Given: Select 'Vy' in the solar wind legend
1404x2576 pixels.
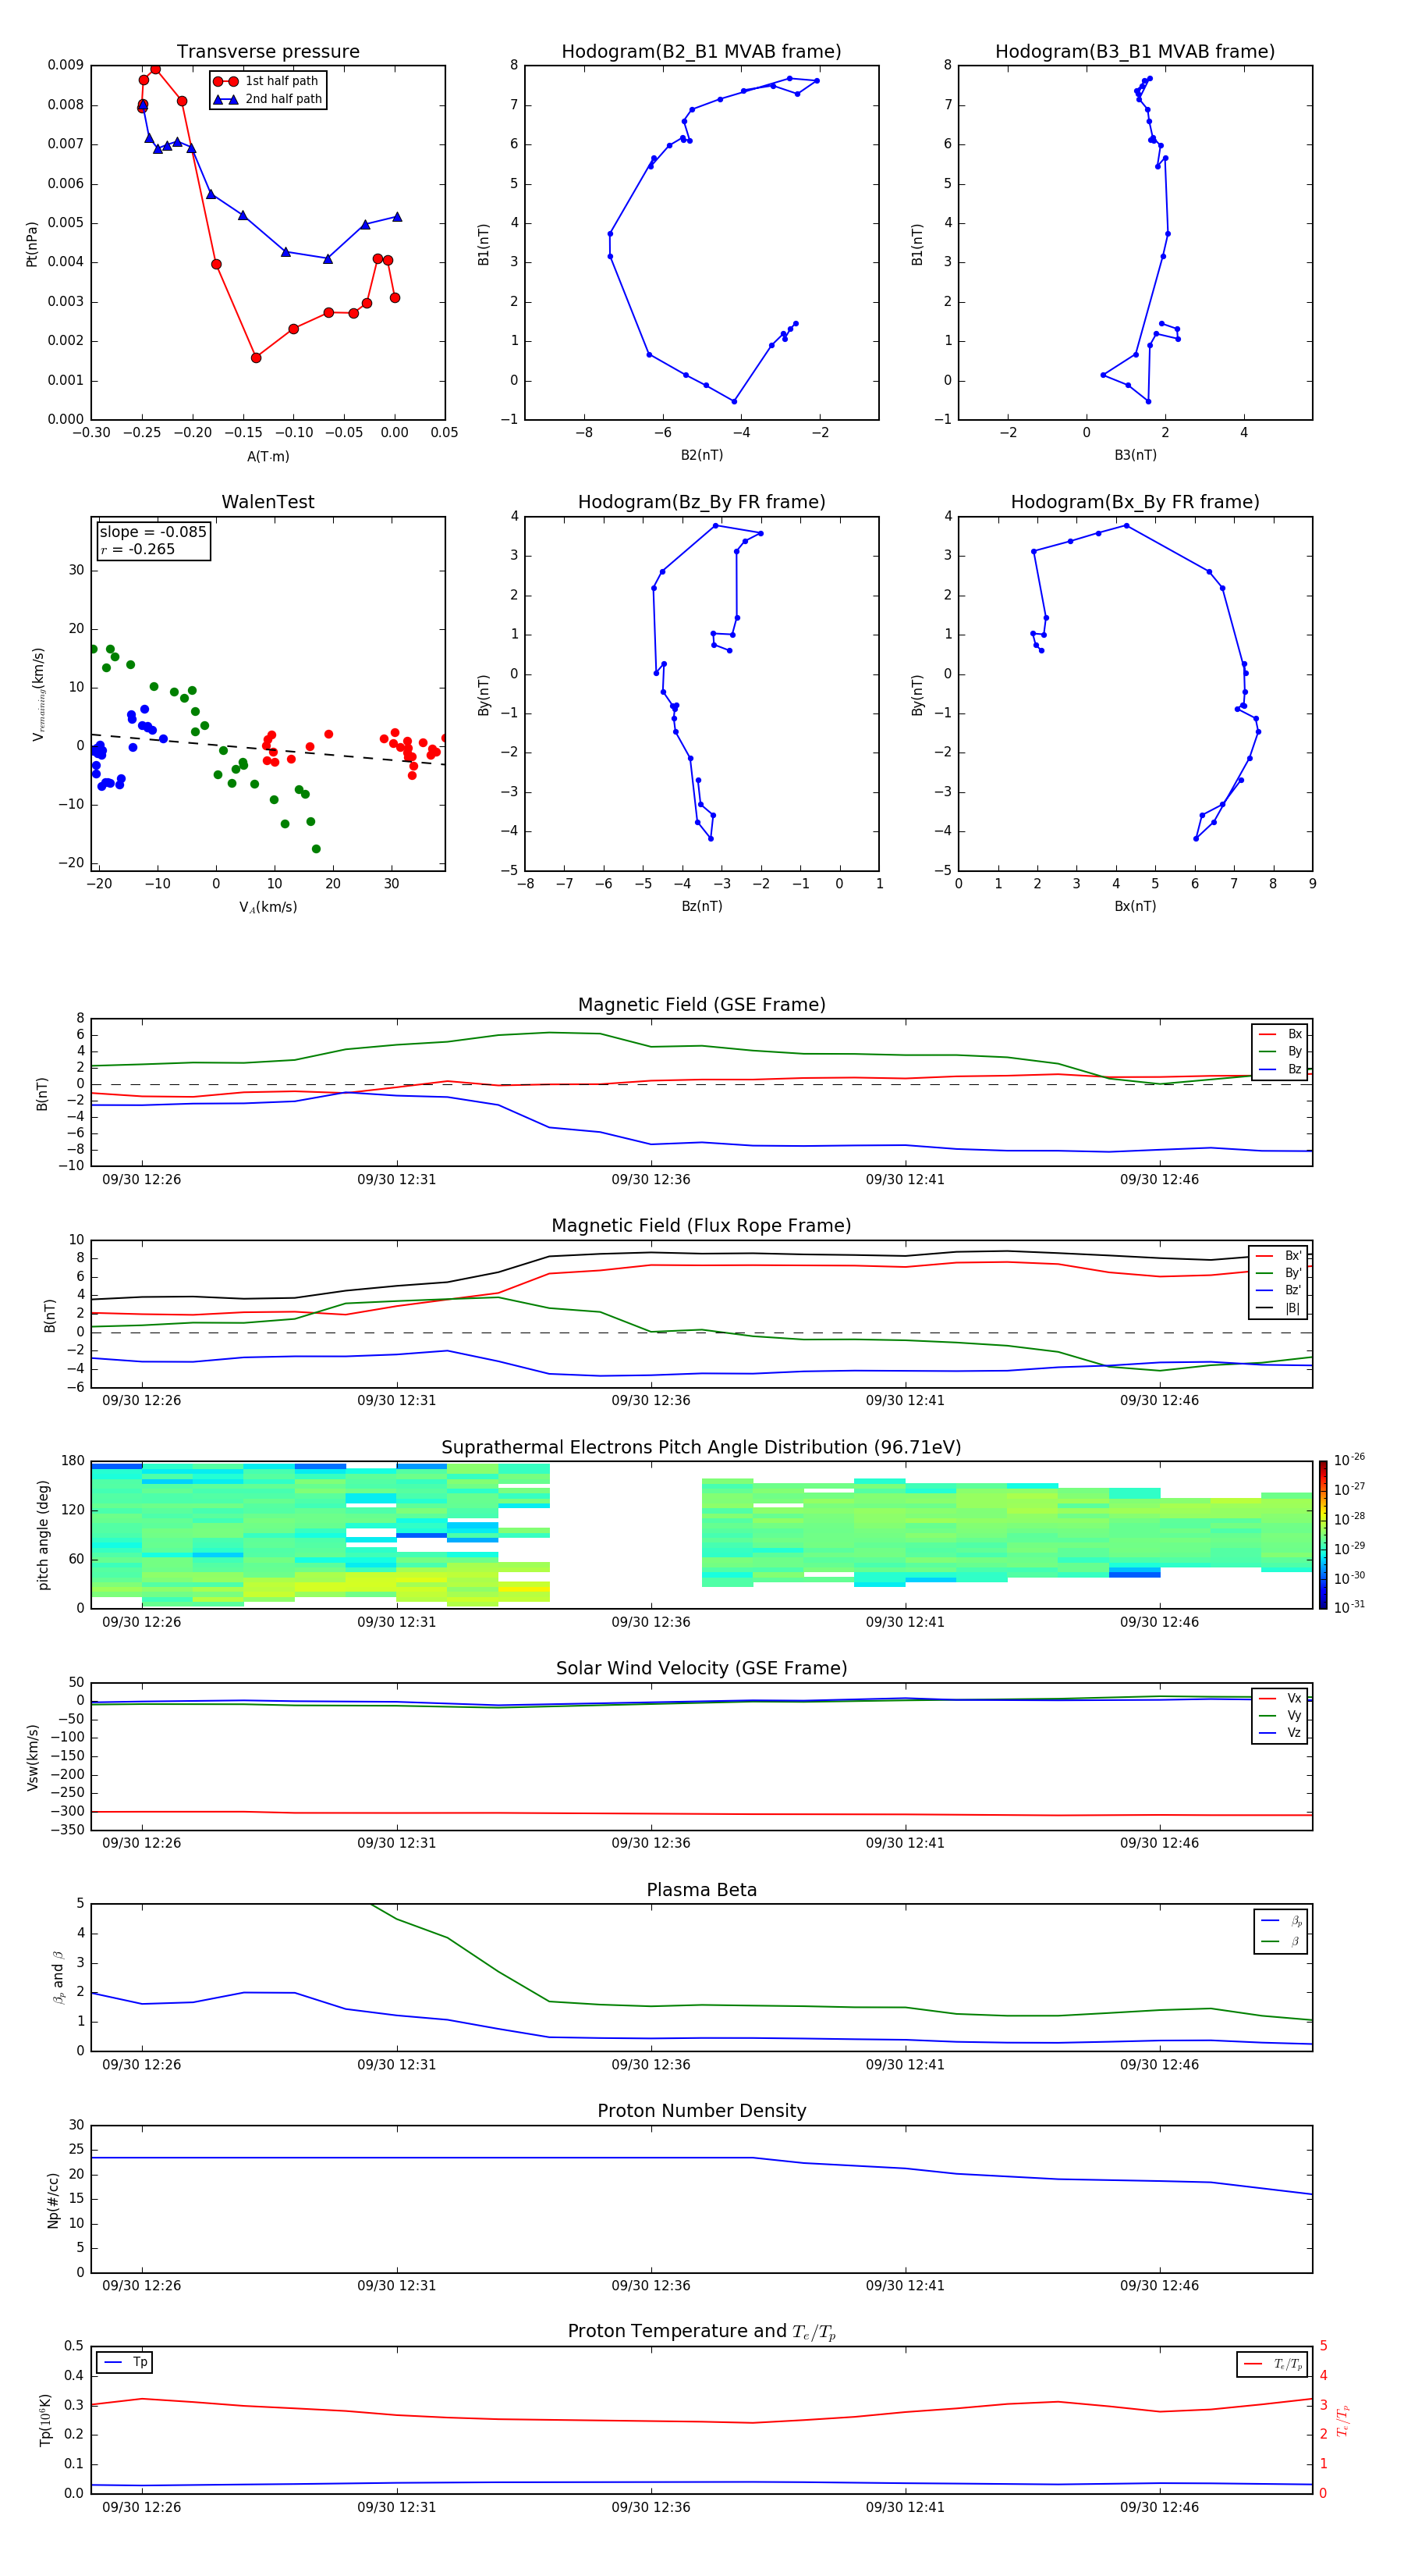Looking at the screenshot, I should point(1281,1716).
